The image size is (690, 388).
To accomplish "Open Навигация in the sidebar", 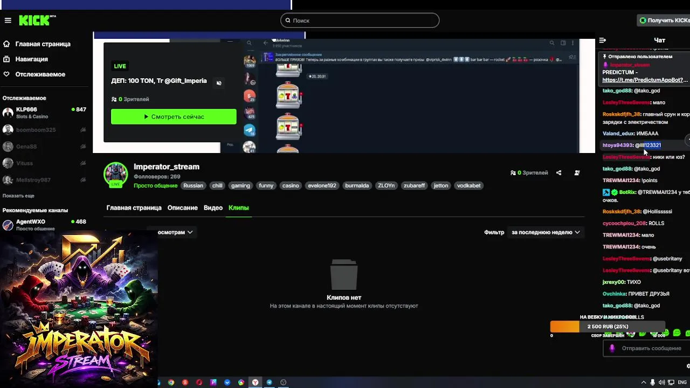I will 25,59.
